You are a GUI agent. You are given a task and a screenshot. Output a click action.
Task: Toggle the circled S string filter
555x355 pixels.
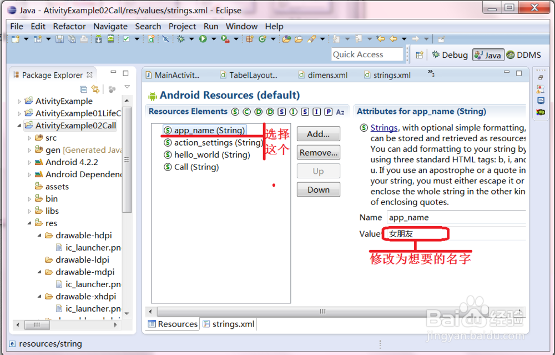click(235, 112)
